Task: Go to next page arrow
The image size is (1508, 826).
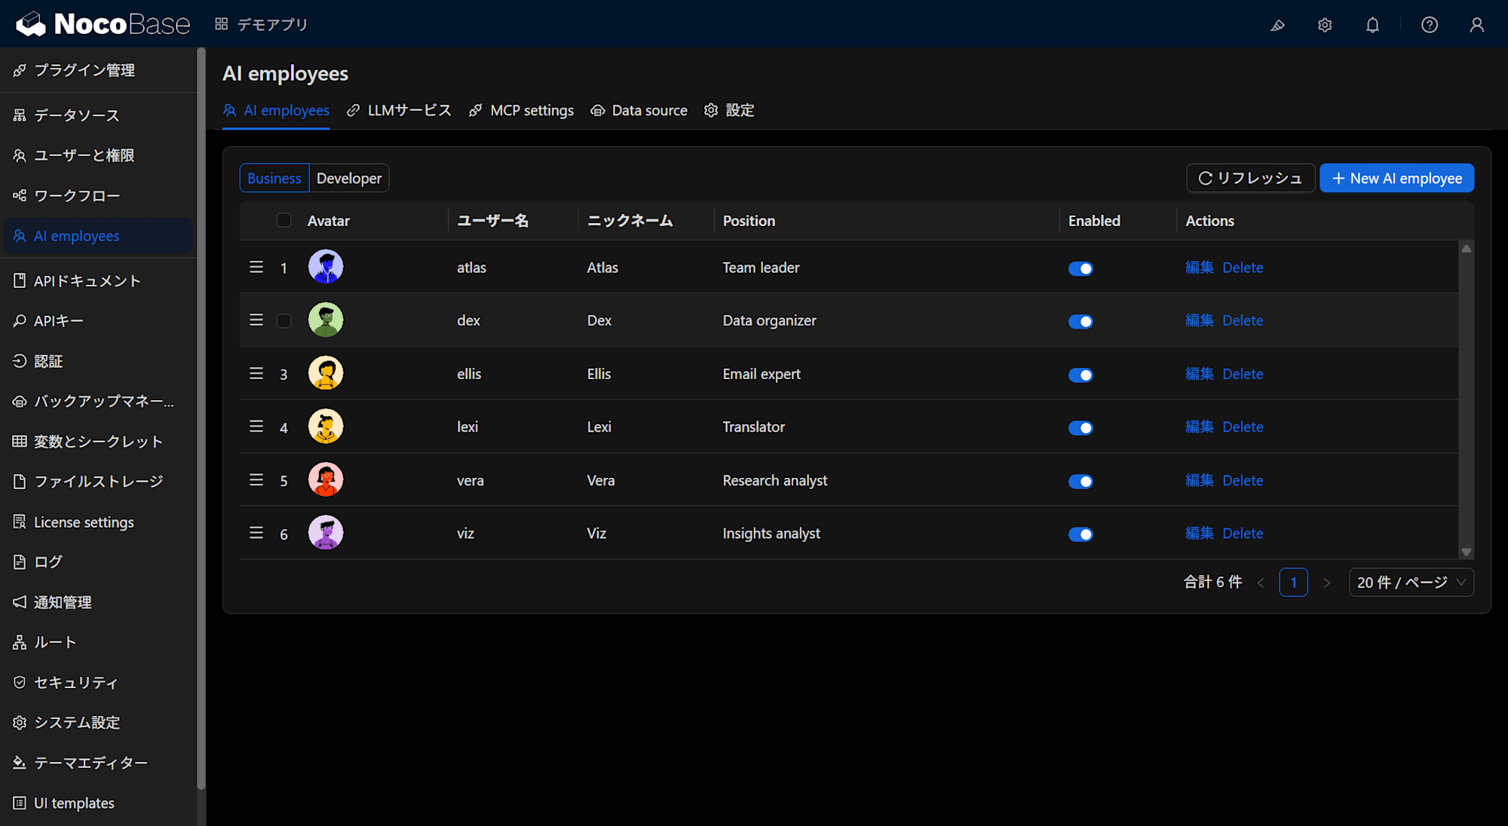Action: [x=1327, y=583]
